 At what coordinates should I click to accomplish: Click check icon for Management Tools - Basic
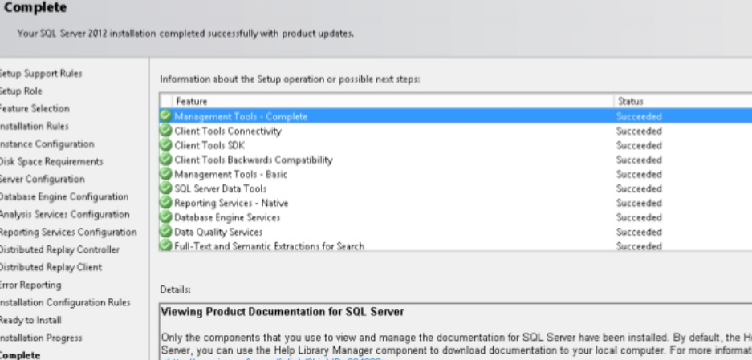(166, 174)
